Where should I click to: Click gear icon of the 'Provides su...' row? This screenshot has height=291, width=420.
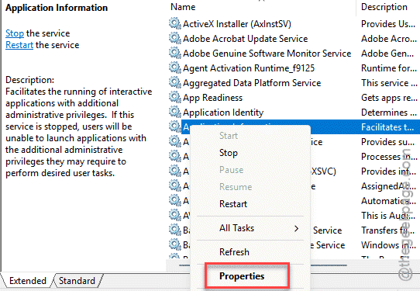tap(175, 141)
